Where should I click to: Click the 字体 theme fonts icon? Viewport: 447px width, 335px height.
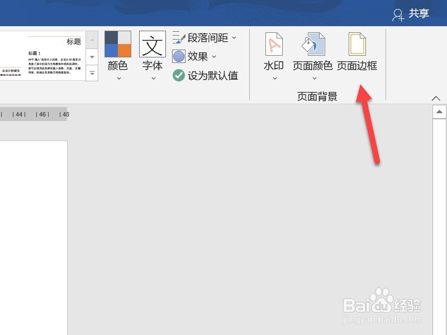(x=152, y=45)
